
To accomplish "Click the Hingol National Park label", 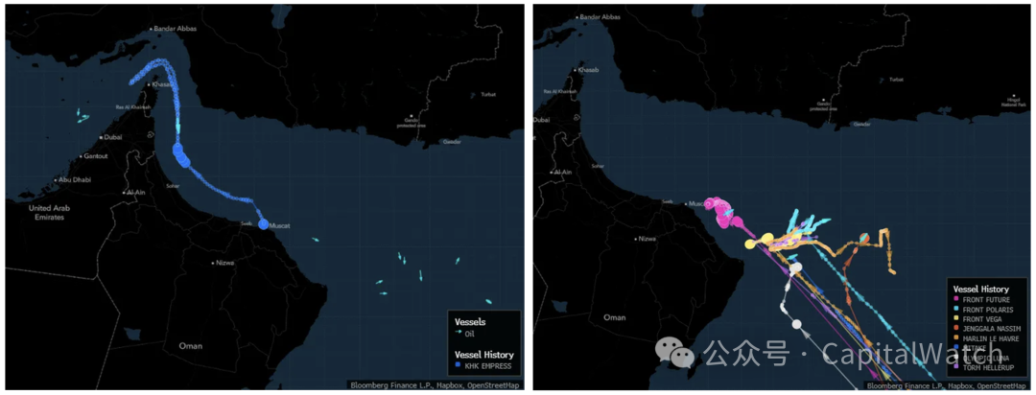I will tap(1014, 103).
